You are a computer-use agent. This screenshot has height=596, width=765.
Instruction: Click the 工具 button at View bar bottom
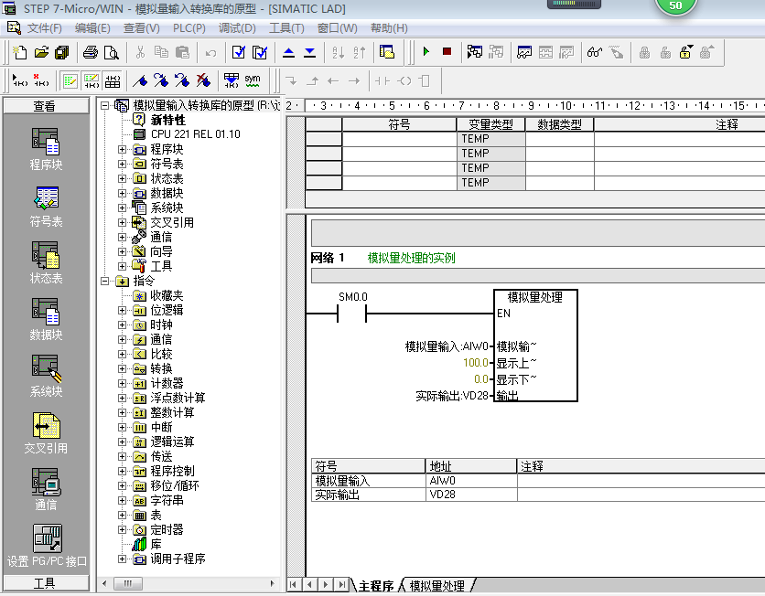click(46, 583)
